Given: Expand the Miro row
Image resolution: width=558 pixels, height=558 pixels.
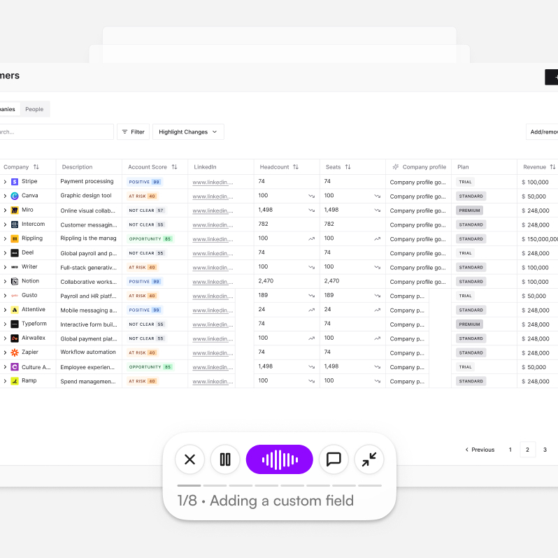Looking at the screenshot, I should pos(5,210).
